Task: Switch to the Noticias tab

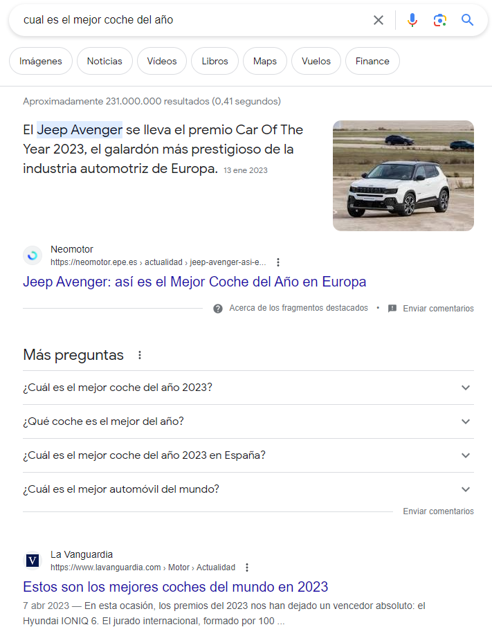Action: (104, 62)
